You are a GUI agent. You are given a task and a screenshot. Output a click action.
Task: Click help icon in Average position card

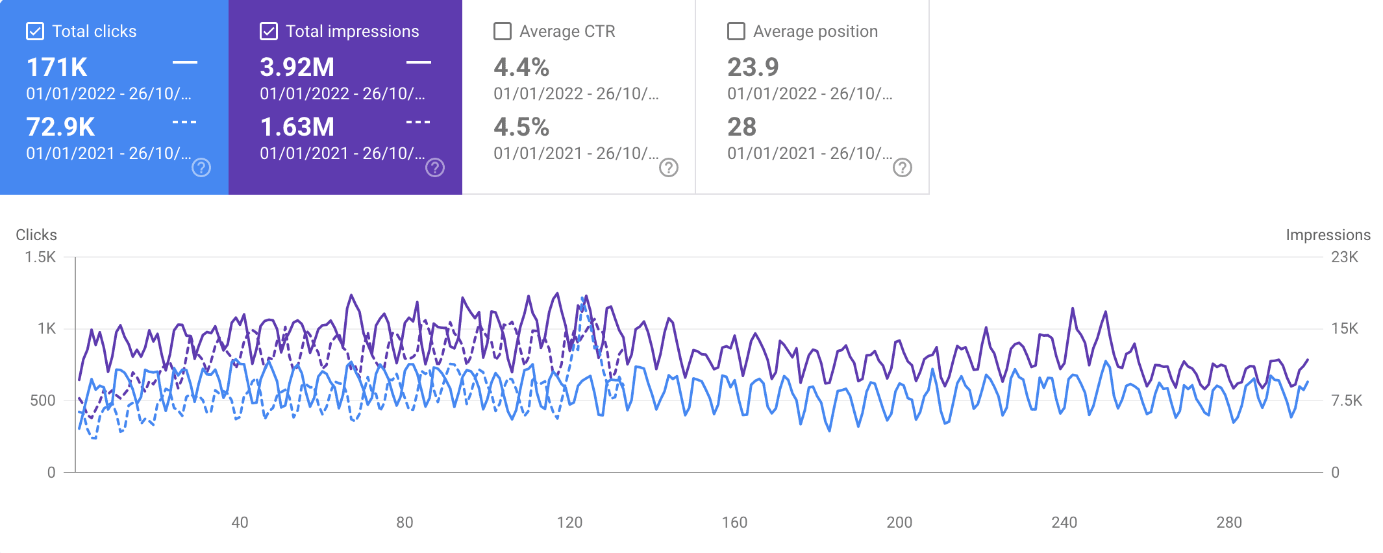[903, 168]
